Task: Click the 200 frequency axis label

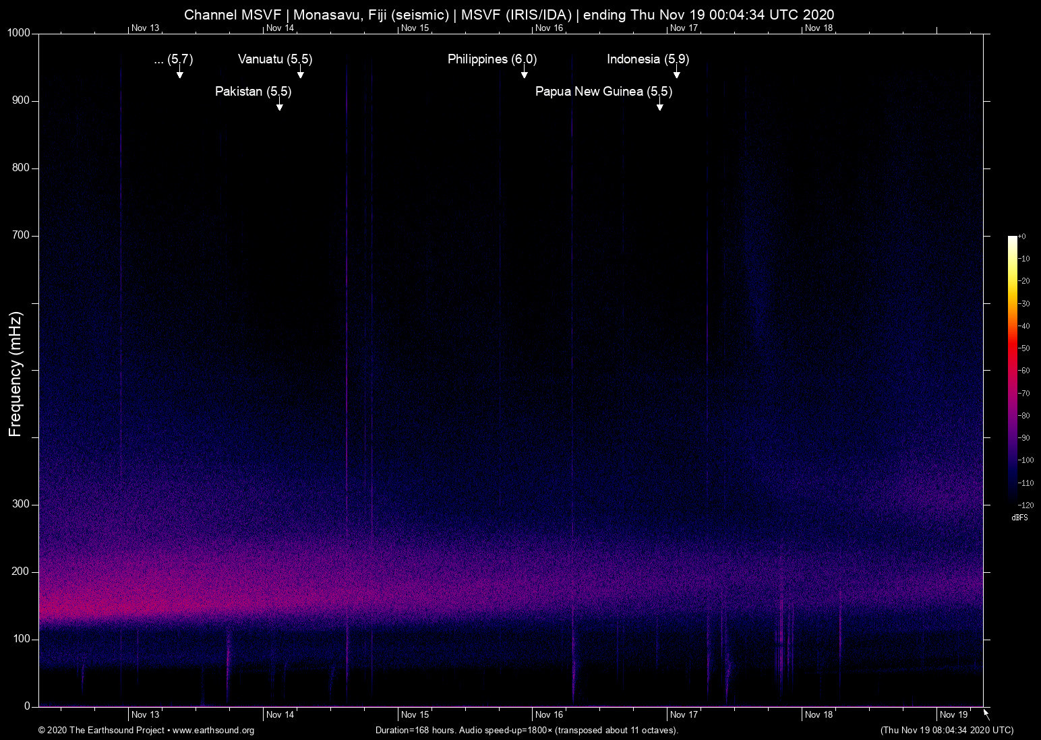Action: pos(21,572)
